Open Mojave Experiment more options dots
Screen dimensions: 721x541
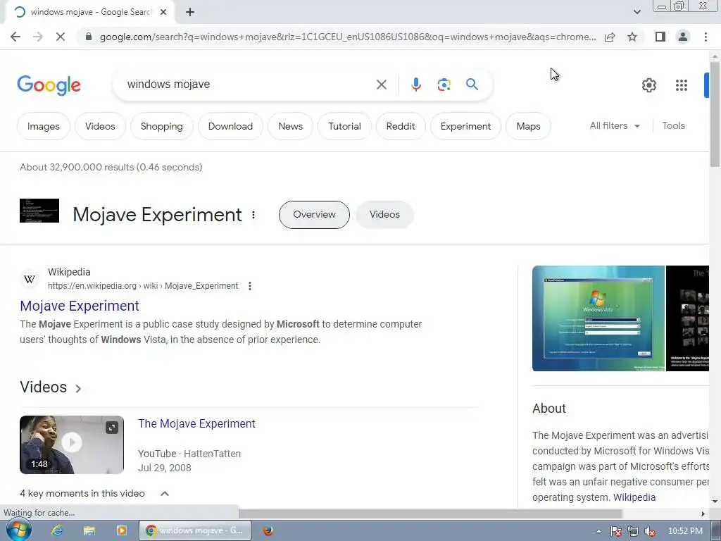tap(253, 215)
